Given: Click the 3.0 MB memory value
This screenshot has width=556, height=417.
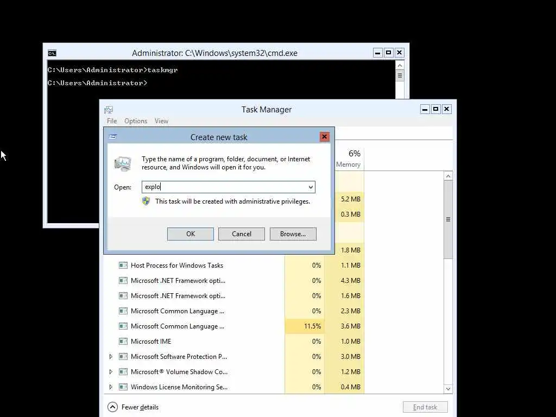Looking at the screenshot, I should click(350, 357).
